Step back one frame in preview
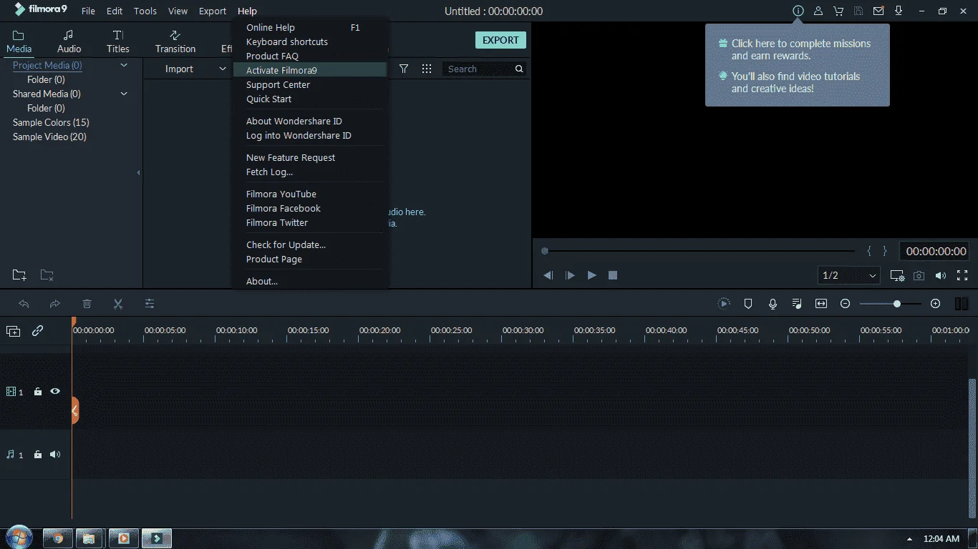978x549 pixels. pyautogui.click(x=548, y=275)
